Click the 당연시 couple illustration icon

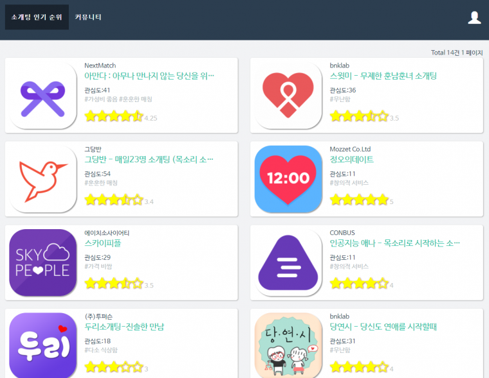(x=288, y=345)
